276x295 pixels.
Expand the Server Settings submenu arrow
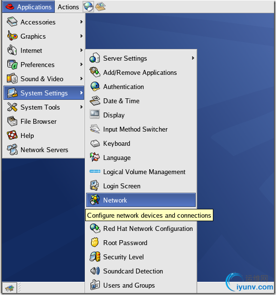tap(193, 58)
